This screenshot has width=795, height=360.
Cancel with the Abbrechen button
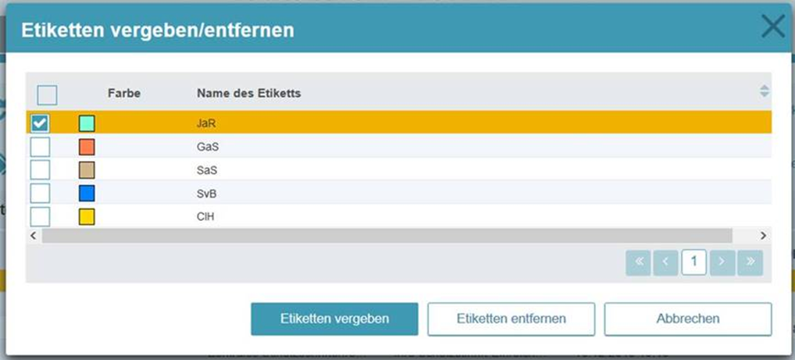point(687,319)
